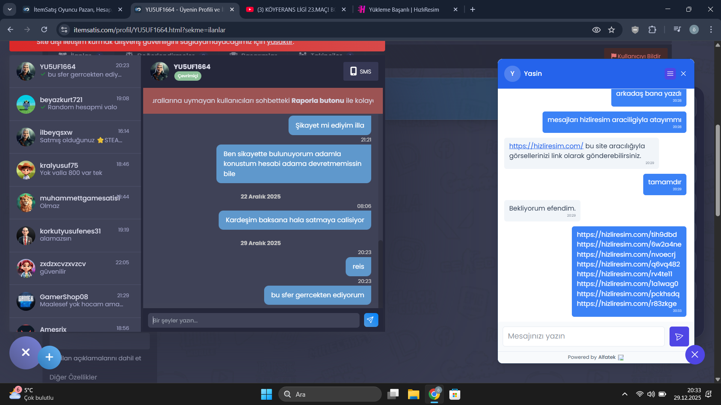
Task: Open GamerShop08 conversation
Action: 75,301
